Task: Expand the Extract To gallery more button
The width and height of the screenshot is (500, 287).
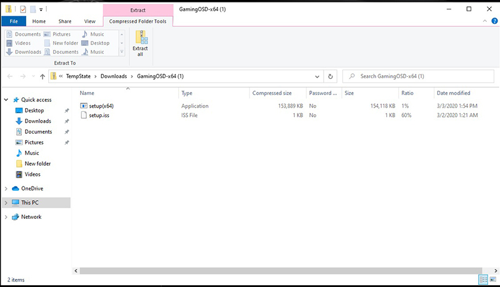Action: coord(122,52)
